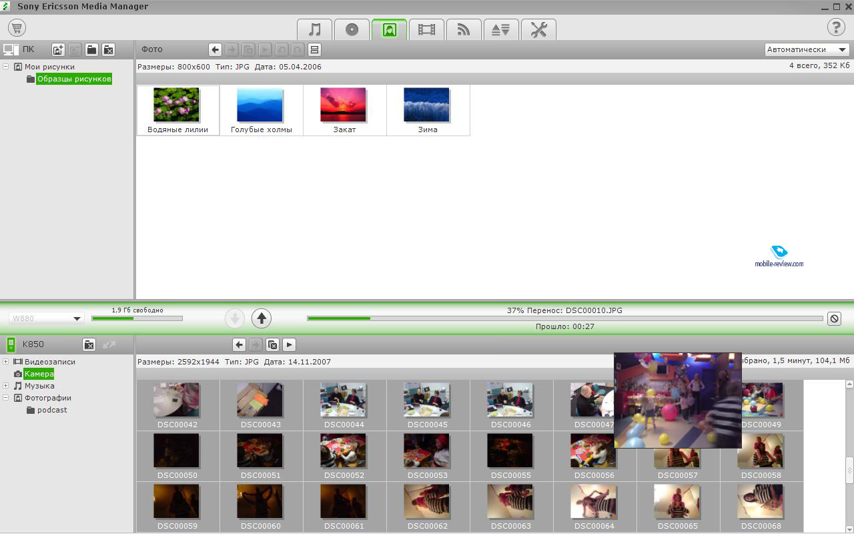Click the scrollbar handle of the photo list
Viewport: 854px width, 534px height.
point(849,470)
